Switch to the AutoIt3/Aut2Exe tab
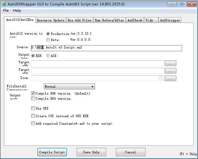The height and width of the screenshot is (159, 198). pyautogui.click(x=20, y=20)
